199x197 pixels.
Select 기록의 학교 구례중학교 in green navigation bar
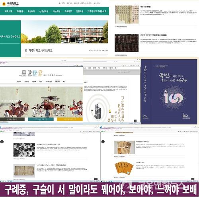[x=97, y=12]
